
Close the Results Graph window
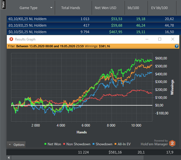tap(173, 39)
